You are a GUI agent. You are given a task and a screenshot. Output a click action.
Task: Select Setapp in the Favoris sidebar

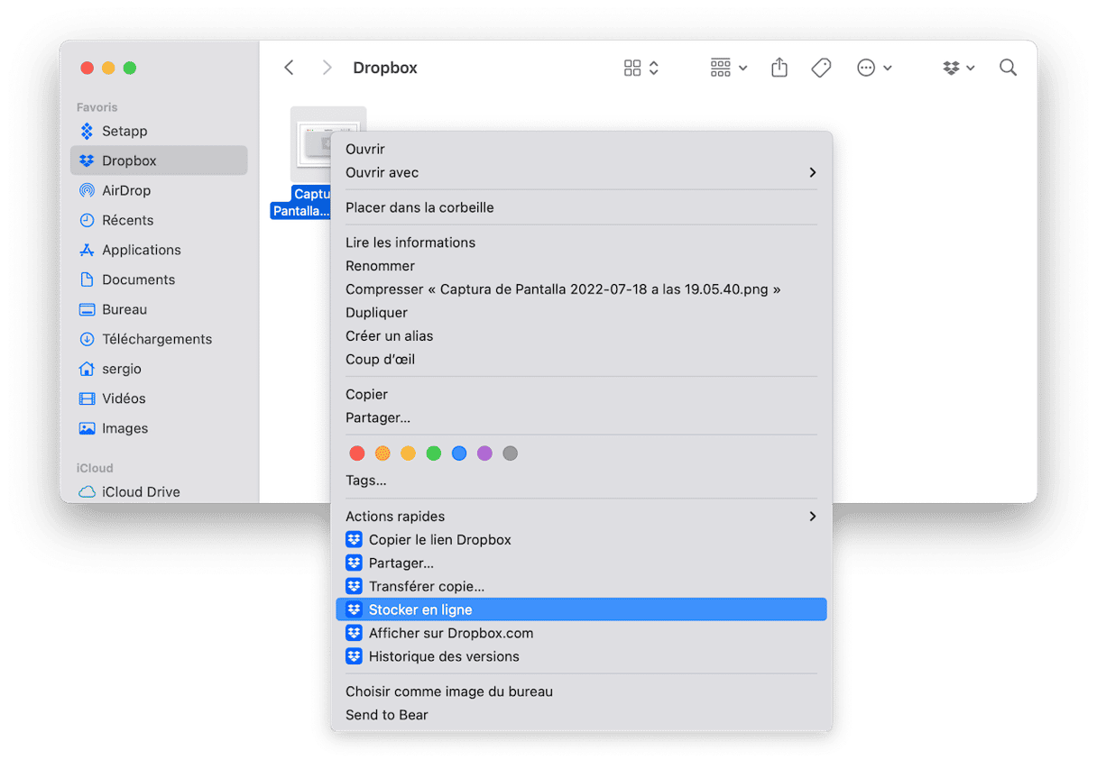click(124, 131)
